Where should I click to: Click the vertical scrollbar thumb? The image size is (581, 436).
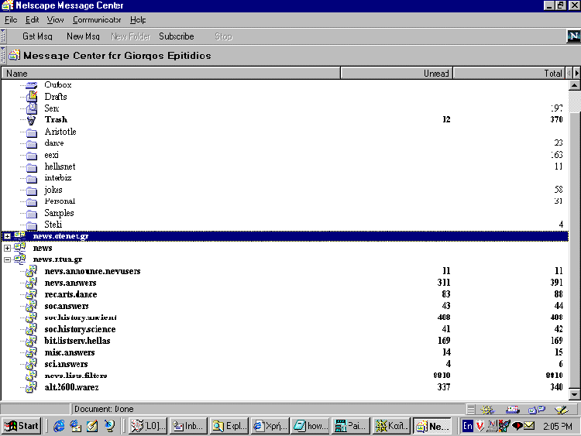tap(574, 249)
